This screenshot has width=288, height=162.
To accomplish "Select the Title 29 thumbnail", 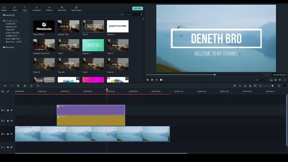I will coord(44,64).
